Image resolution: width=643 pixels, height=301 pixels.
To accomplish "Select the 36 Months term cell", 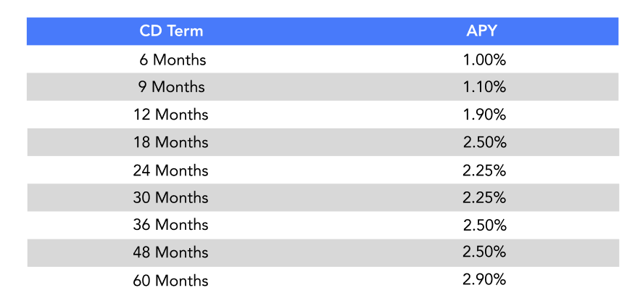I will [x=170, y=225].
